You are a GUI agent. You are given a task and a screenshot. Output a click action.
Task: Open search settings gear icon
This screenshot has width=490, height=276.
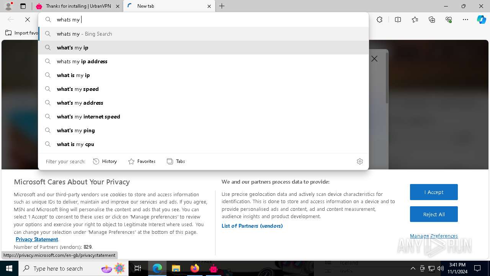coord(360,161)
